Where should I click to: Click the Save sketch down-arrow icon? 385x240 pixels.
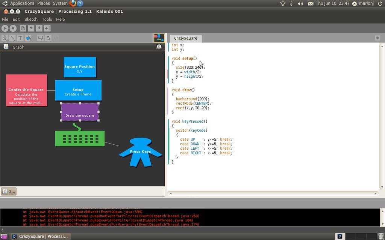click(x=39, y=28)
